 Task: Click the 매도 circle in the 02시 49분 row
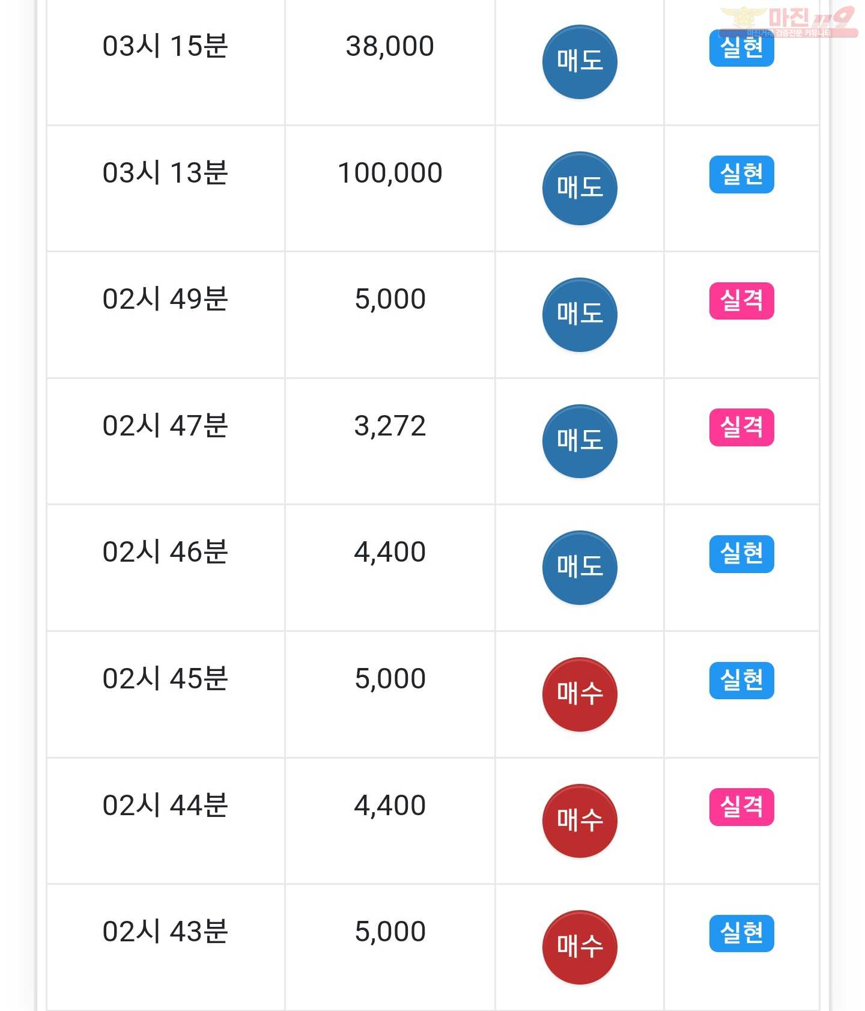point(580,315)
